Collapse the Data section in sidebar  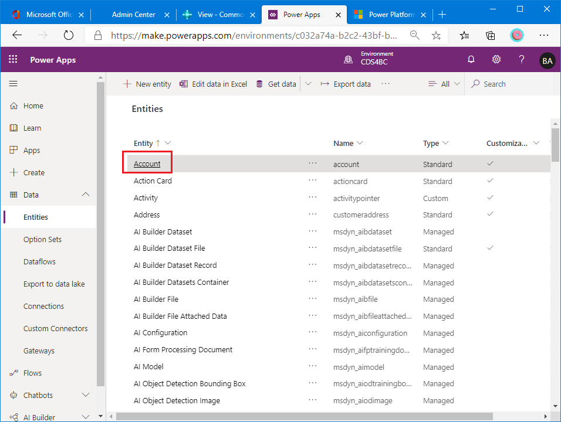point(86,195)
